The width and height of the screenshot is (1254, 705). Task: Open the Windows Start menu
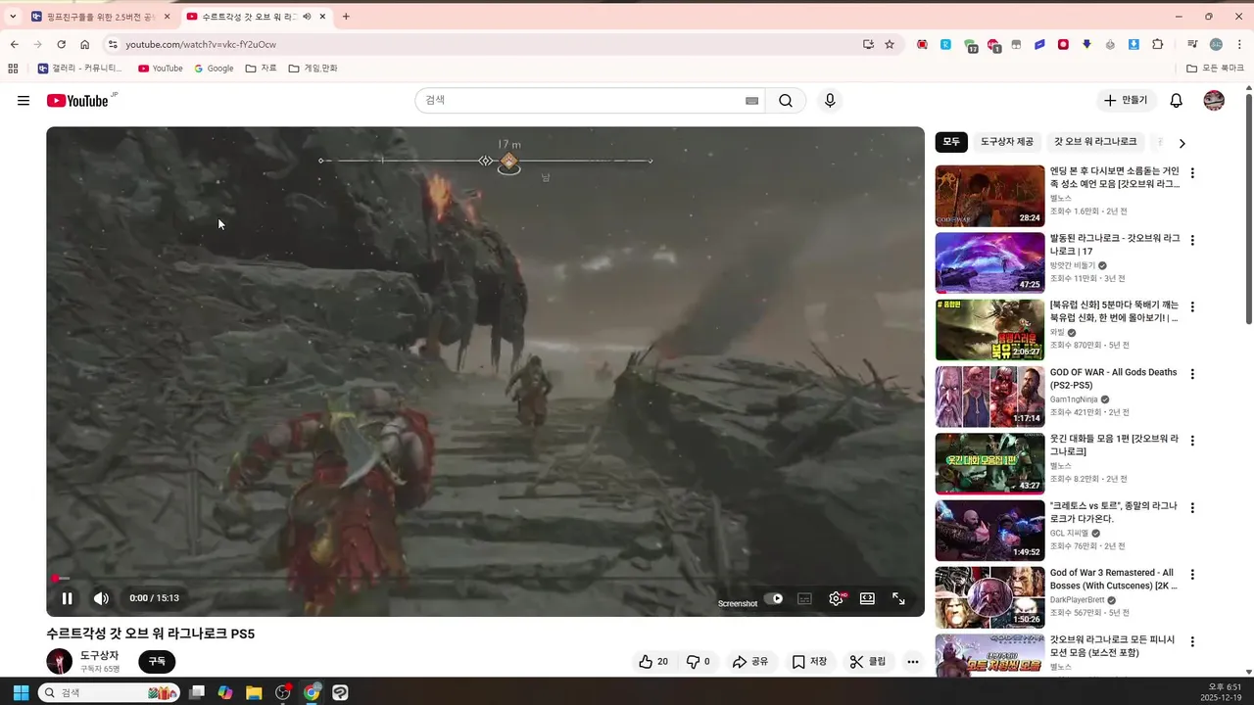pyautogui.click(x=21, y=692)
